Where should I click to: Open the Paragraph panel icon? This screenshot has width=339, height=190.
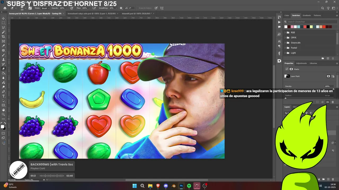point(279,46)
